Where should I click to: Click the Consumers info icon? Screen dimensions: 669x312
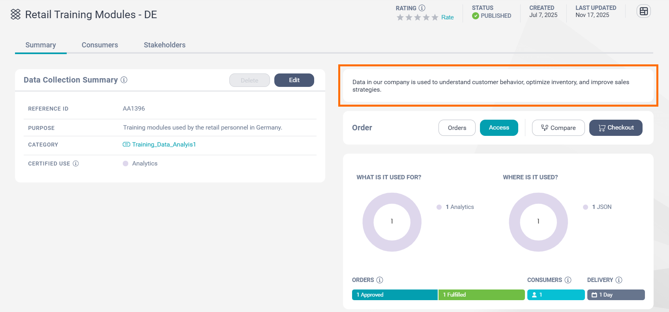click(x=568, y=280)
